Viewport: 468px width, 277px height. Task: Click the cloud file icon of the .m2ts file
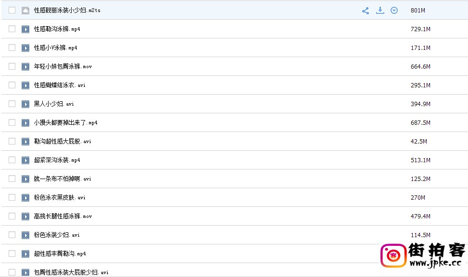25,11
